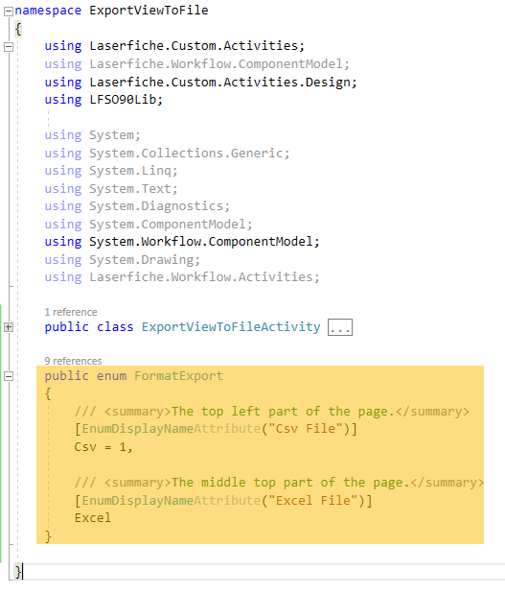Click the Csv = 1 enum member
This screenshot has width=505, height=594.
pos(103,447)
